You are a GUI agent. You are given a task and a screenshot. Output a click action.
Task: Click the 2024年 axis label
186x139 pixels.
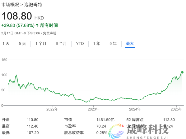[135, 109]
